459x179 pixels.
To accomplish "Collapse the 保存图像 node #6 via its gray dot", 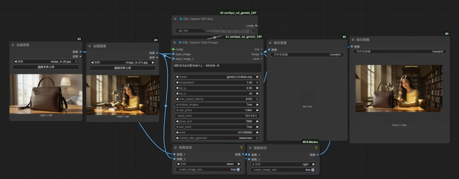I will tap(270, 43).
